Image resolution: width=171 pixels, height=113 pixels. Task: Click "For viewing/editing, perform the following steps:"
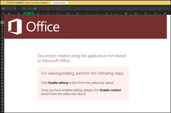click(x=83, y=73)
